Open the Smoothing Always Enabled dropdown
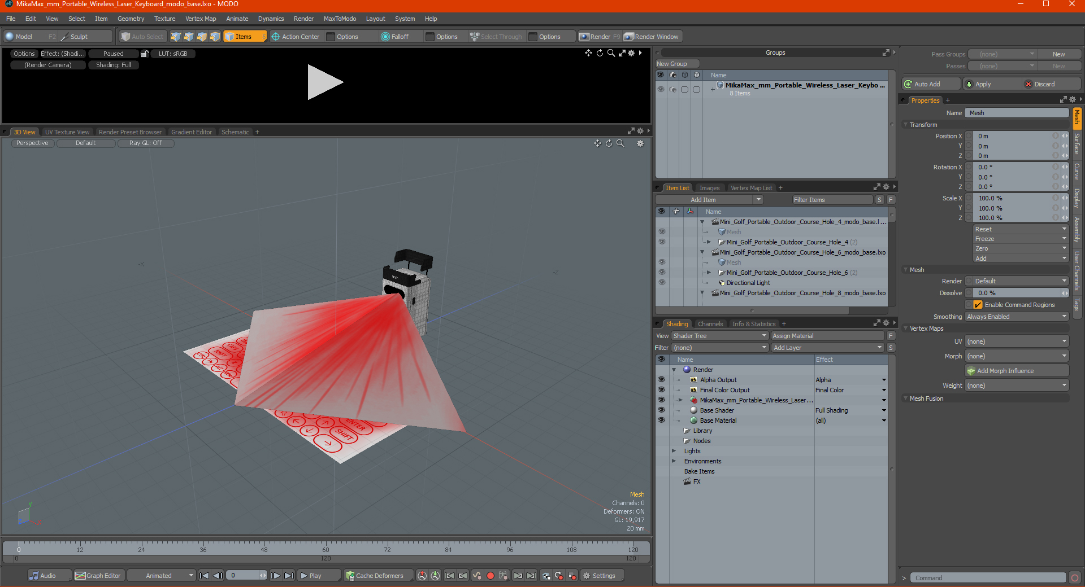This screenshot has height=587, width=1085. point(1016,317)
